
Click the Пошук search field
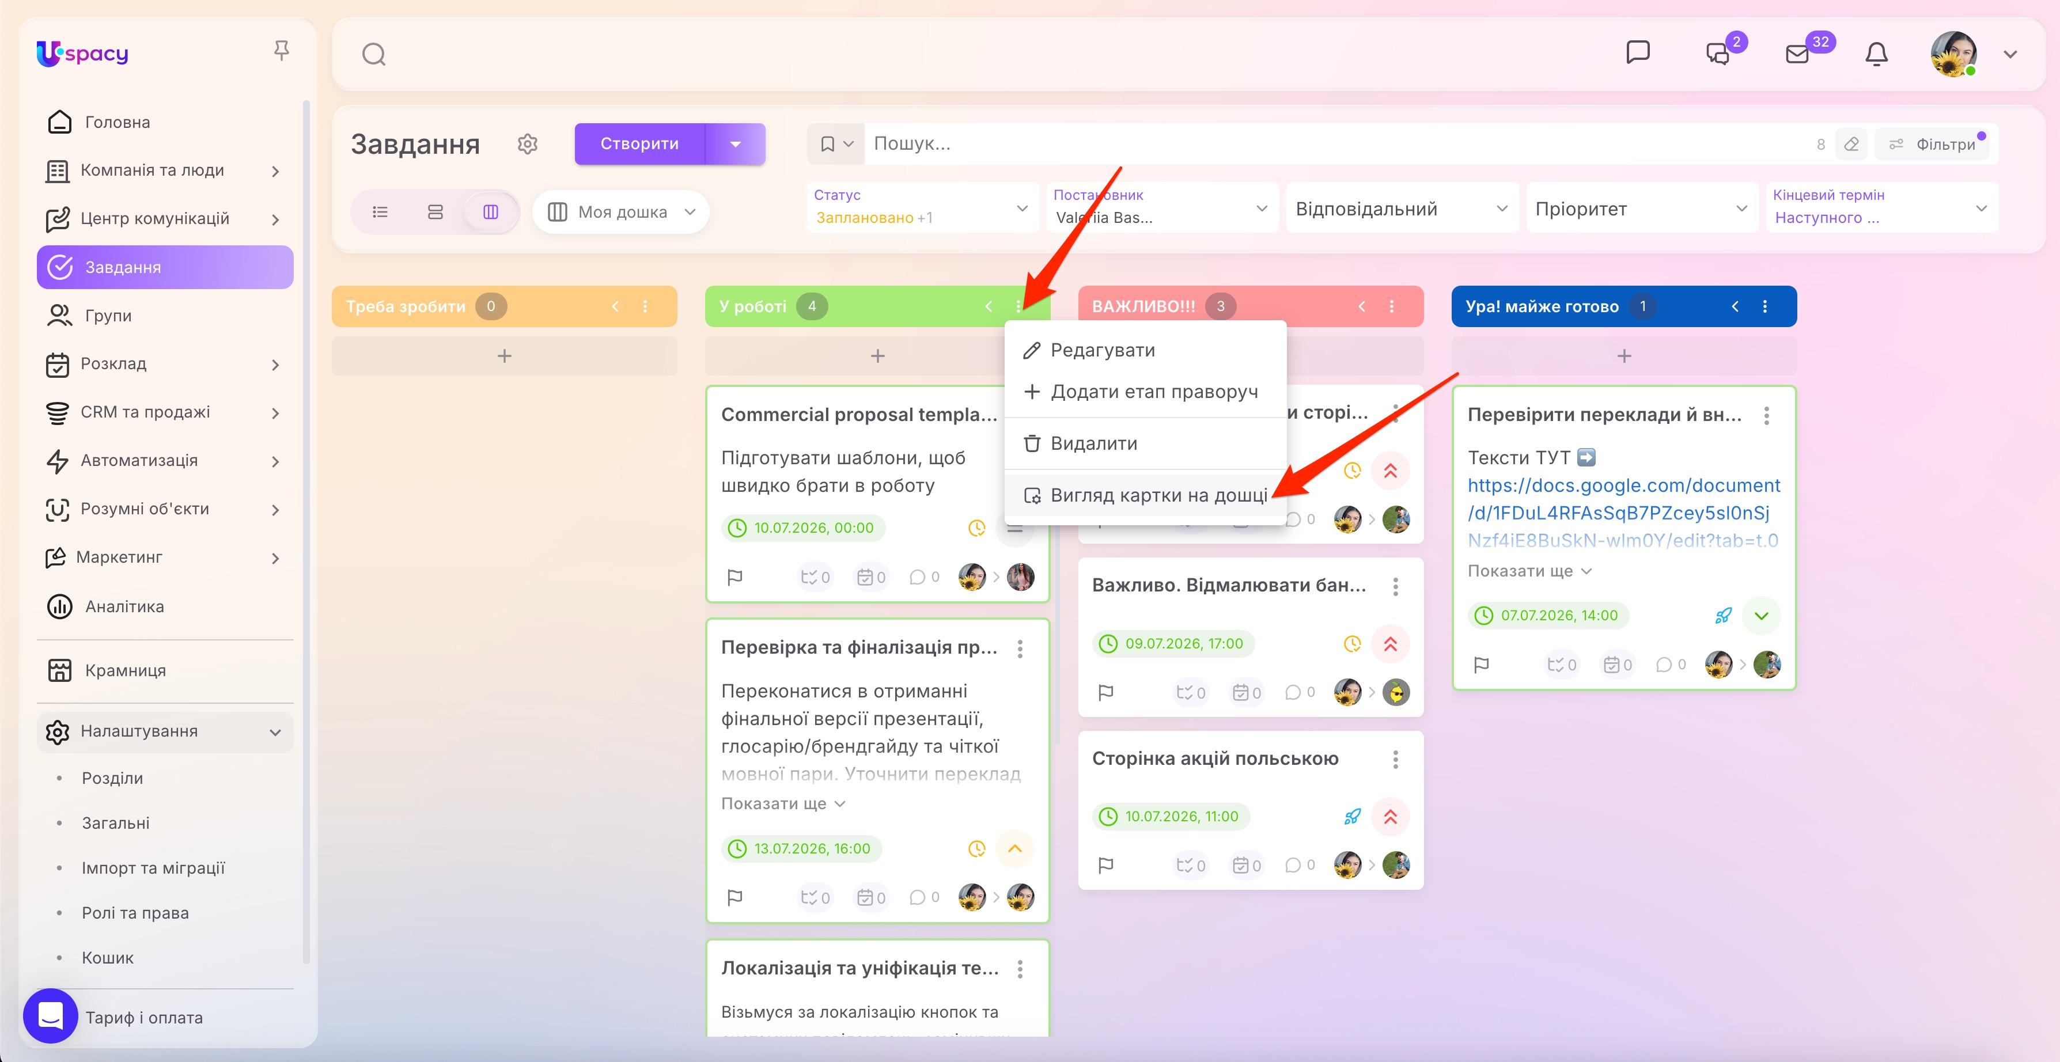coord(1335,144)
